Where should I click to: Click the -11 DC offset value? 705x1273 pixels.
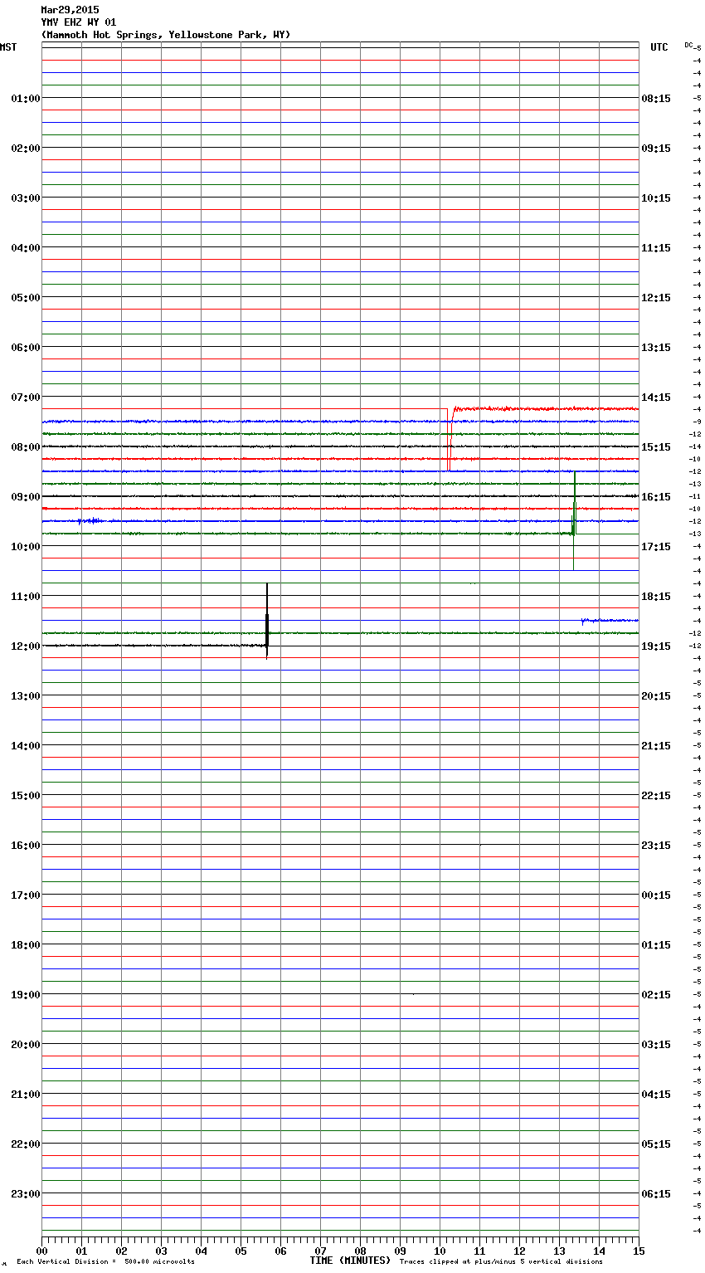(695, 496)
